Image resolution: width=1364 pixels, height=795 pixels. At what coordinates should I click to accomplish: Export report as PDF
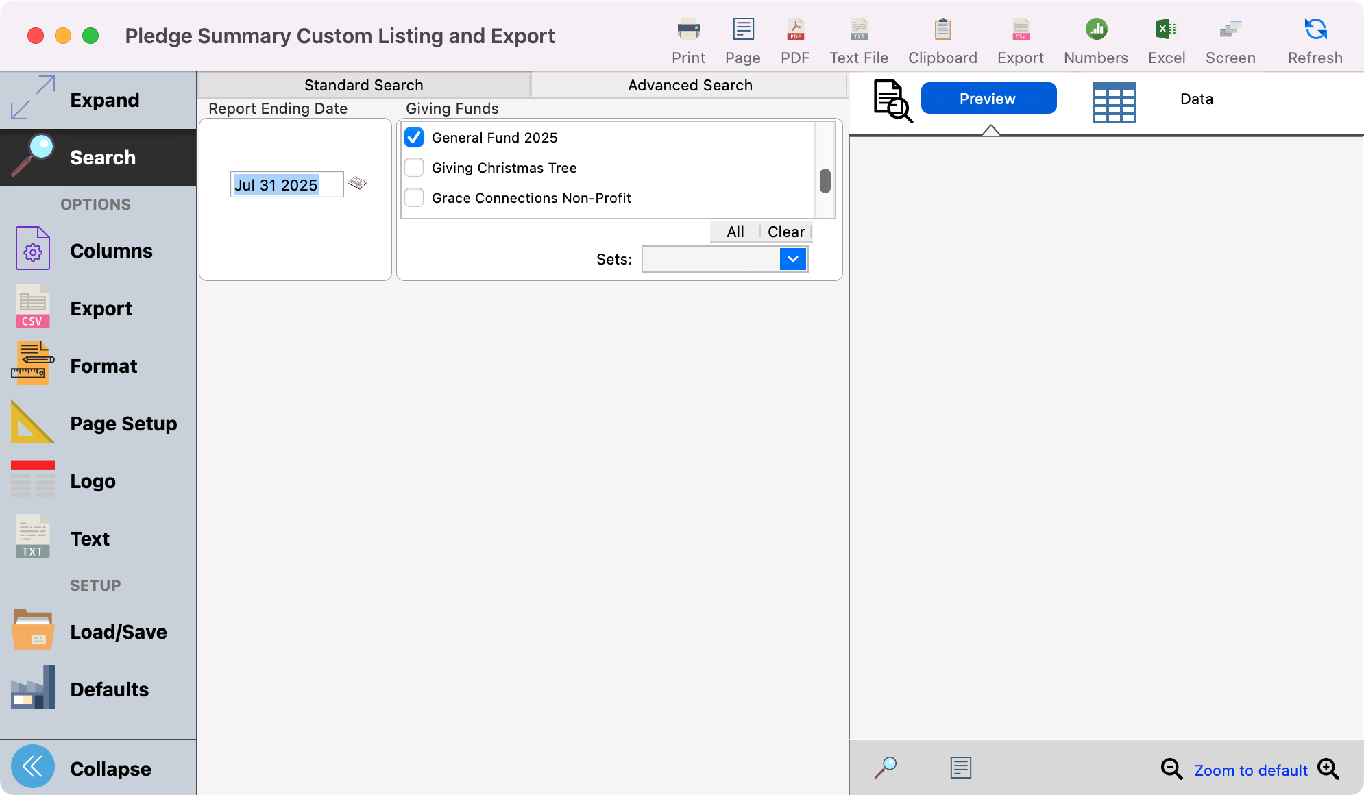[x=794, y=38]
